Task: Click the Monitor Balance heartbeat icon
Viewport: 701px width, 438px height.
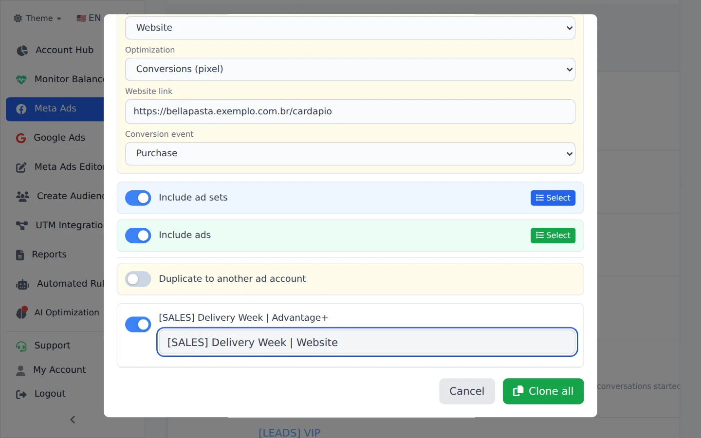Action: tap(21, 79)
